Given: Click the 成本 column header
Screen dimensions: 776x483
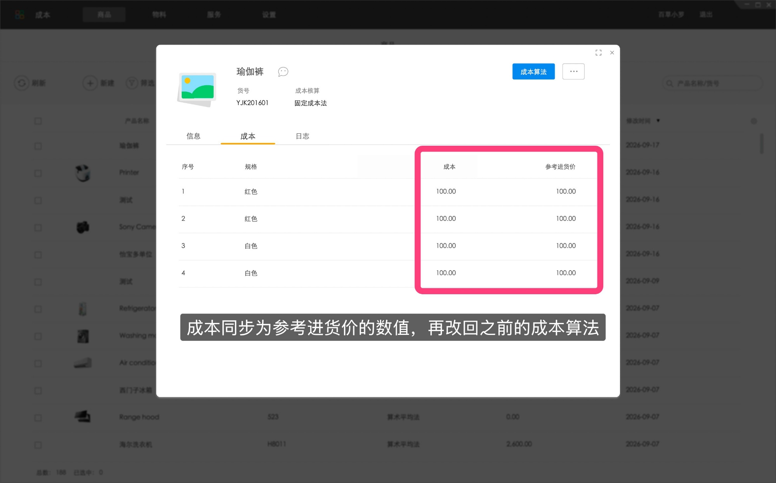Looking at the screenshot, I should (449, 167).
